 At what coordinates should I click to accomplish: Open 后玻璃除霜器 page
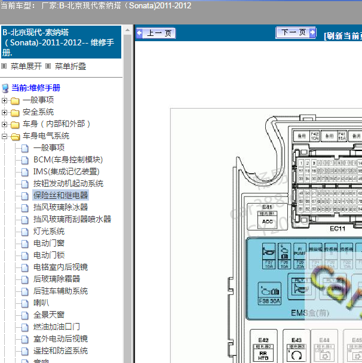(x=57, y=279)
